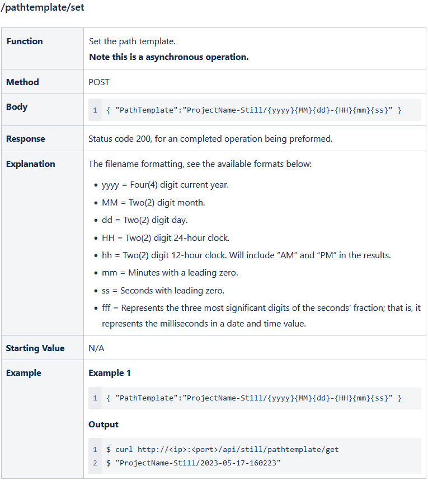Click the hh 12-hour clock bullet
Viewport: 428px width, 480px height.
pos(246,255)
